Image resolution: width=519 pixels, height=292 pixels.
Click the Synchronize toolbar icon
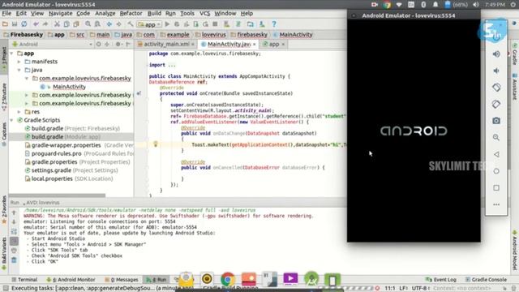[x=24, y=24]
